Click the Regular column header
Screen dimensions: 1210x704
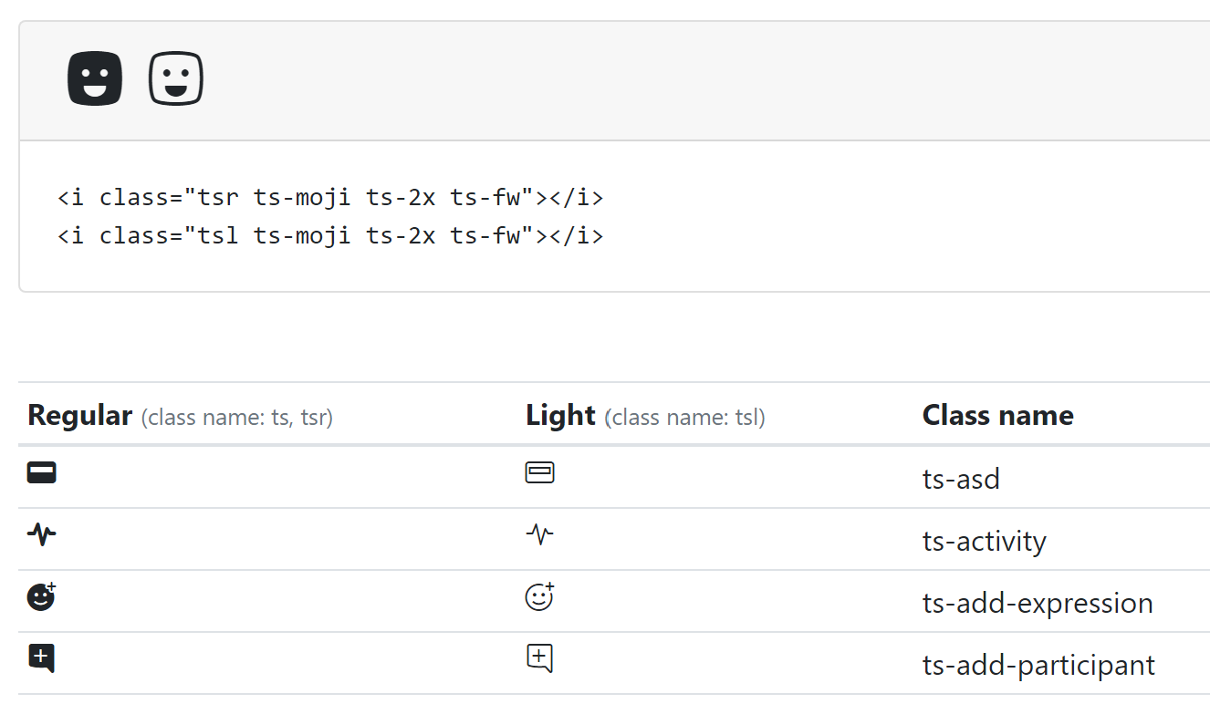(x=80, y=416)
